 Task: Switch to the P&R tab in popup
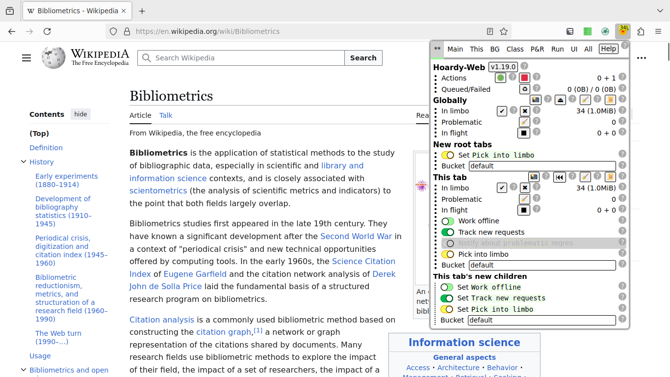coord(537,49)
